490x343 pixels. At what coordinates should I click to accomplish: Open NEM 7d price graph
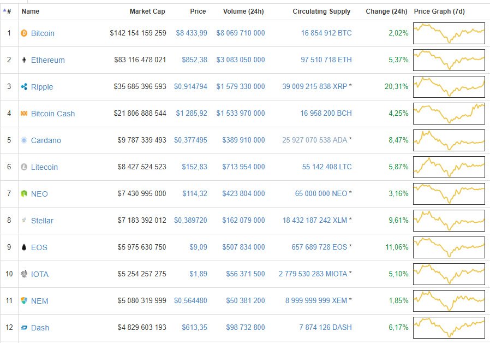pos(449,301)
